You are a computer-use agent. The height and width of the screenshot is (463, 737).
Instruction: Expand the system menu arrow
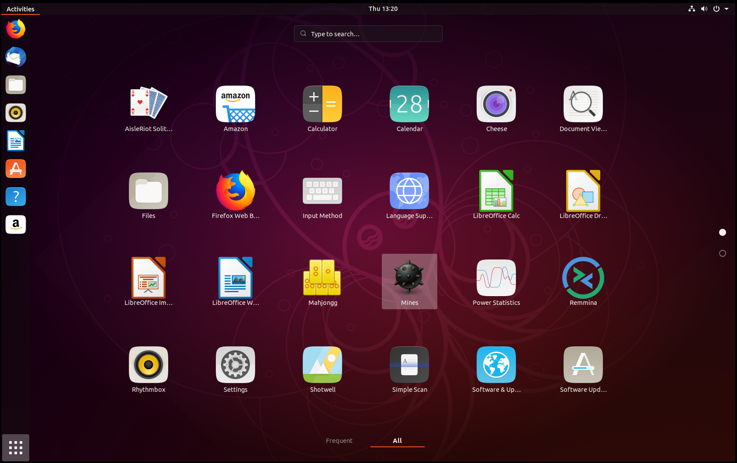[727, 9]
